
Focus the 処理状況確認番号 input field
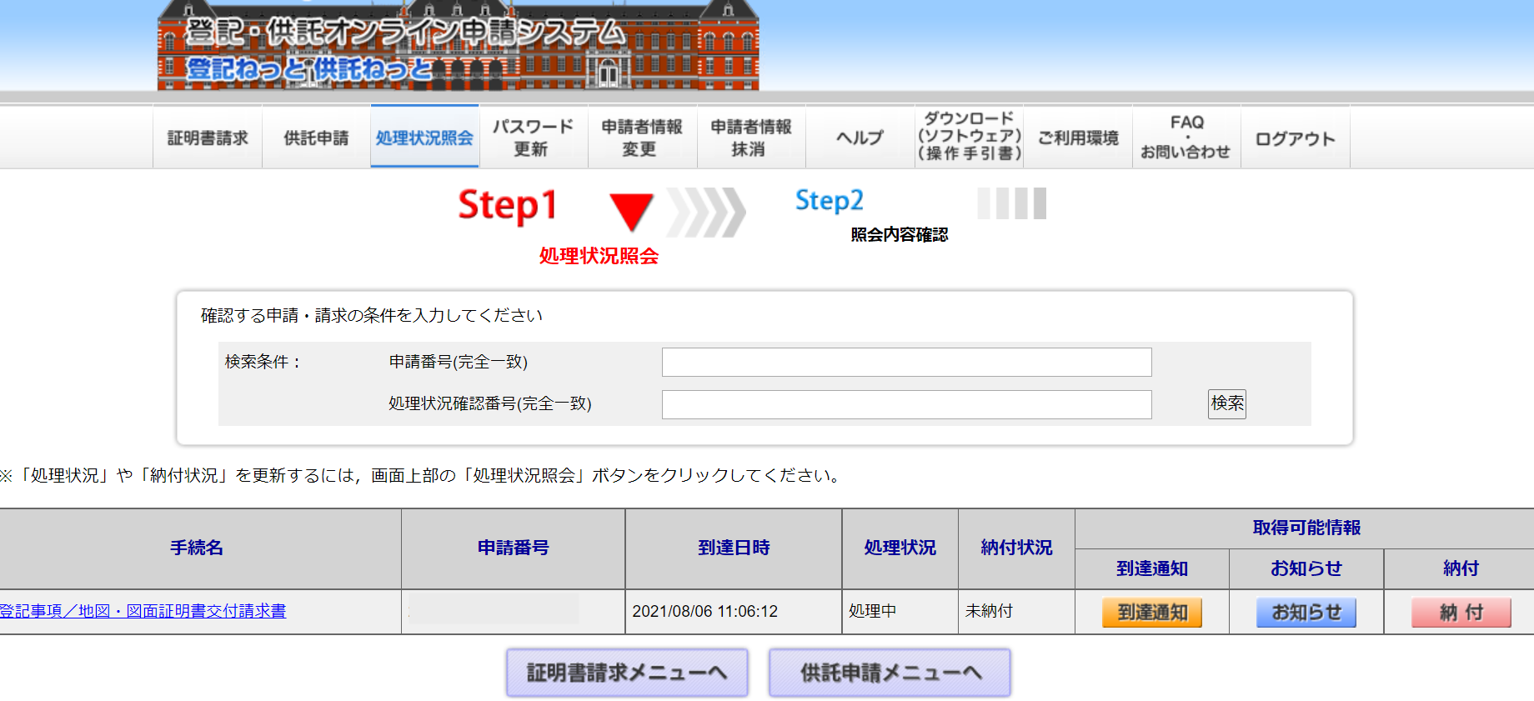[906, 404]
